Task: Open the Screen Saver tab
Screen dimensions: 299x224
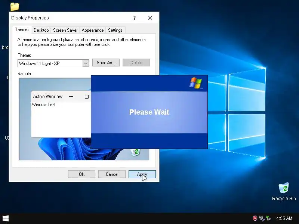Action: pos(65,30)
